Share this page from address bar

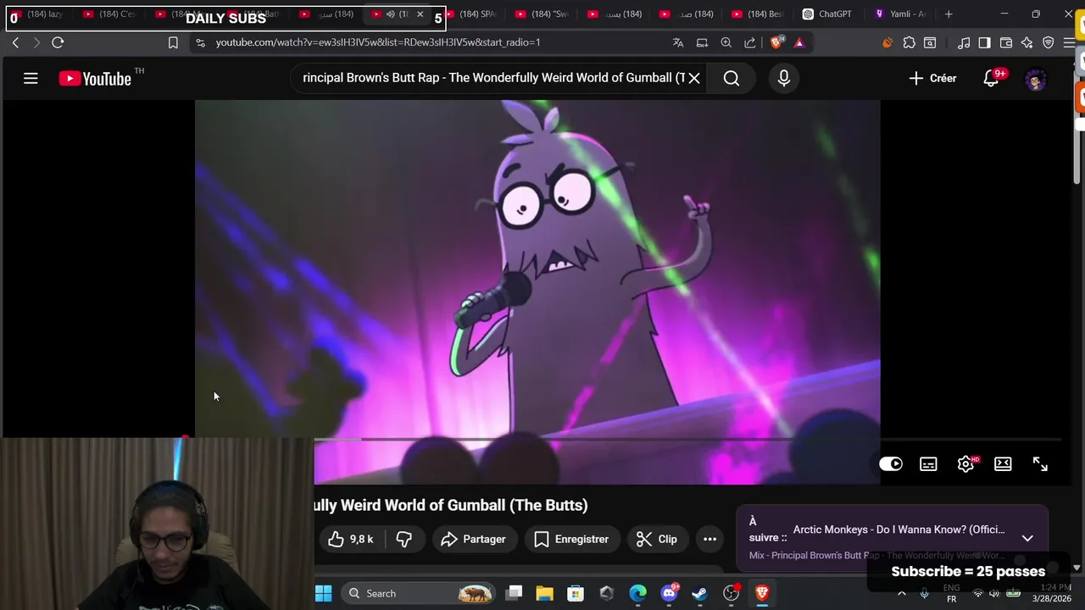749,42
